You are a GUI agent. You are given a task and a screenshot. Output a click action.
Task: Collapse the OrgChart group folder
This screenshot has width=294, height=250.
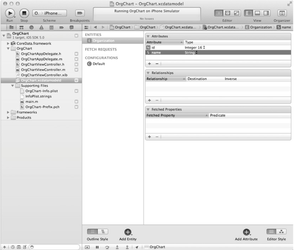[8, 49]
